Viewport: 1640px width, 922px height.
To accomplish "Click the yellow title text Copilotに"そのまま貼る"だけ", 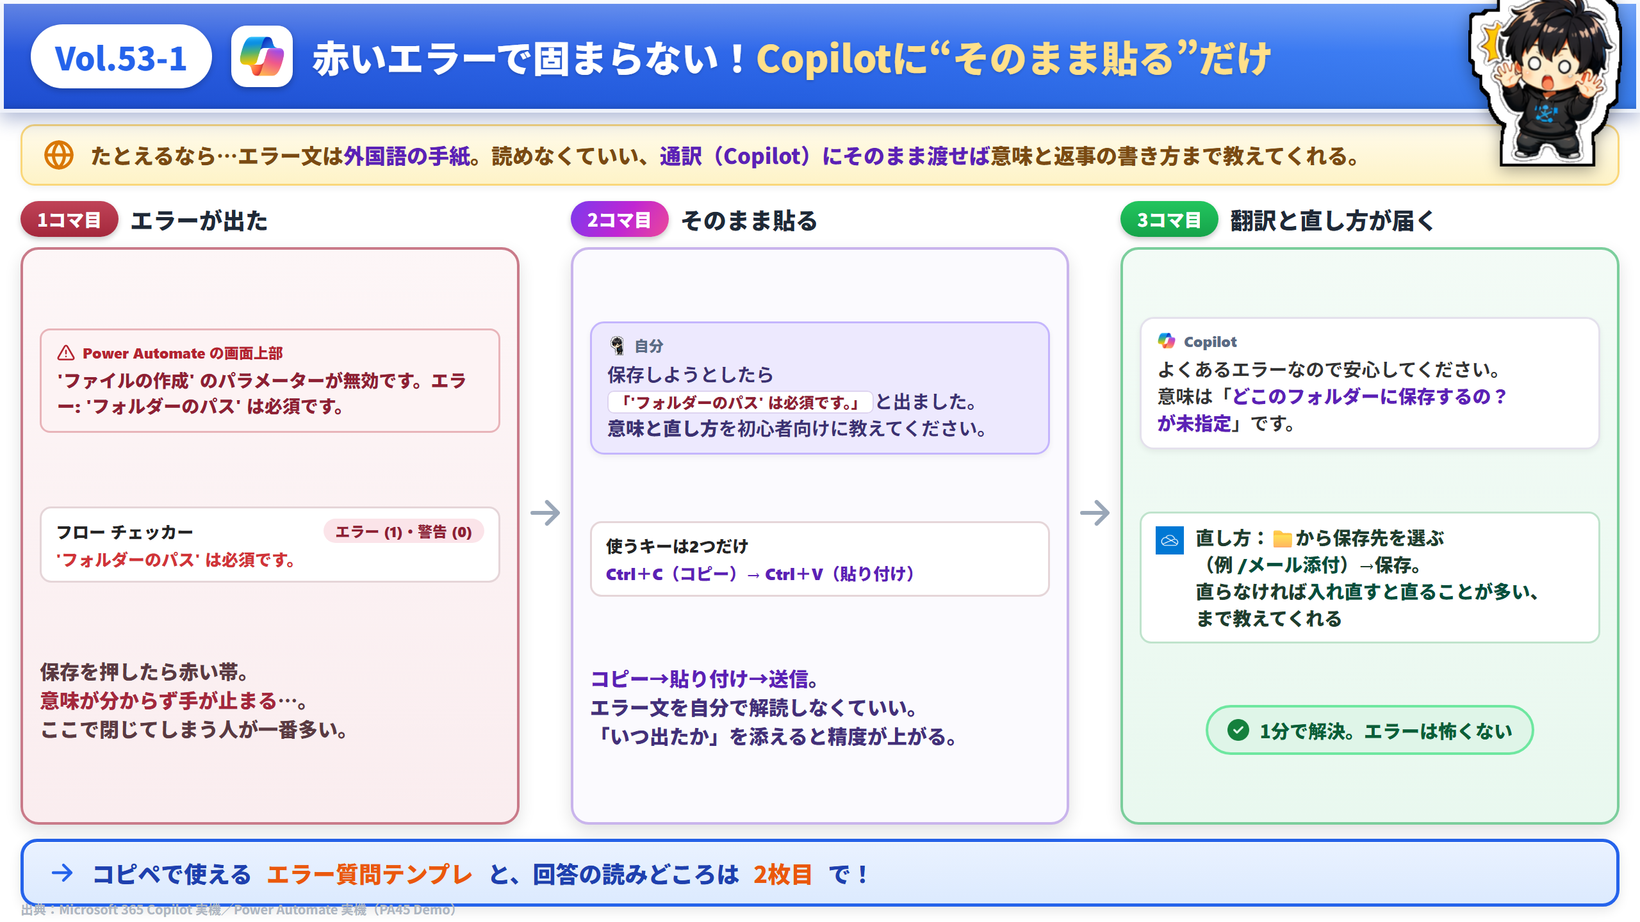I will coord(1014,59).
